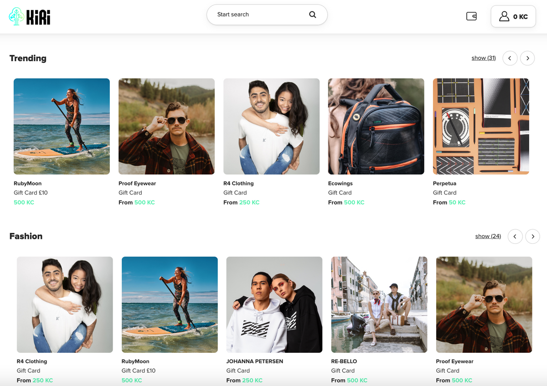Click Ecowings brand name text
The image size is (547, 386).
click(x=341, y=184)
